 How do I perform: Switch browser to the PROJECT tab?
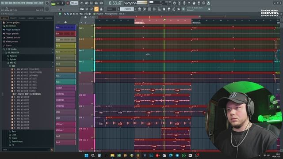pos(13,18)
